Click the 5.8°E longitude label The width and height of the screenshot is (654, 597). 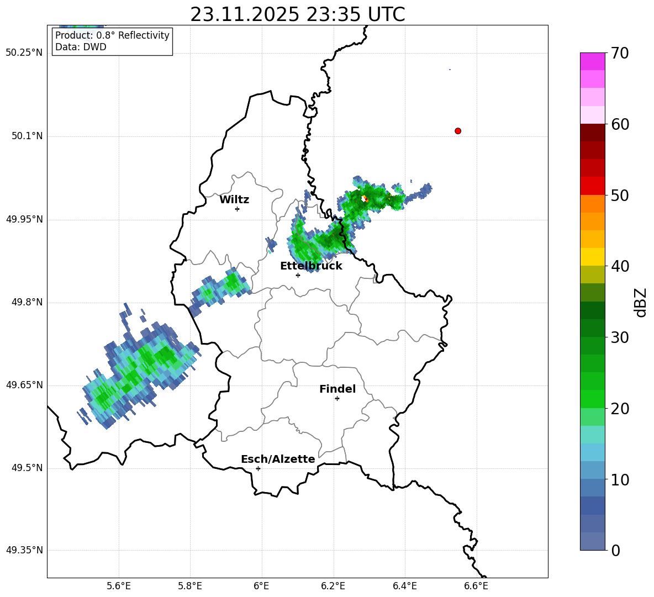click(x=190, y=586)
